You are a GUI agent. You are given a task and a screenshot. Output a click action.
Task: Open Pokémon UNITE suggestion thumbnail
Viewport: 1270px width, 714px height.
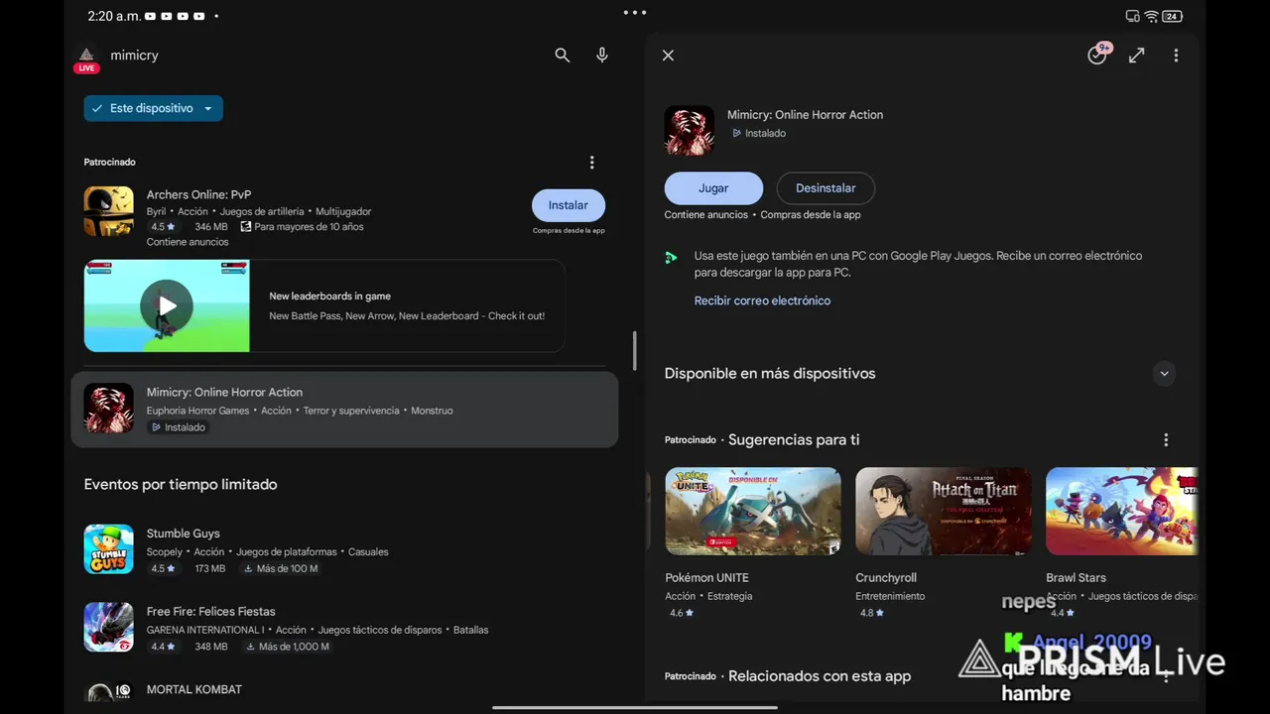tap(753, 512)
